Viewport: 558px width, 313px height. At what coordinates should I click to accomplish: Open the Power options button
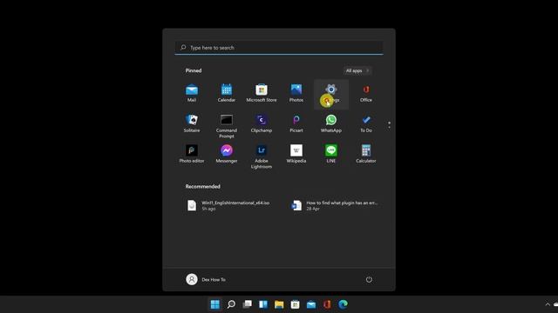[x=369, y=279]
